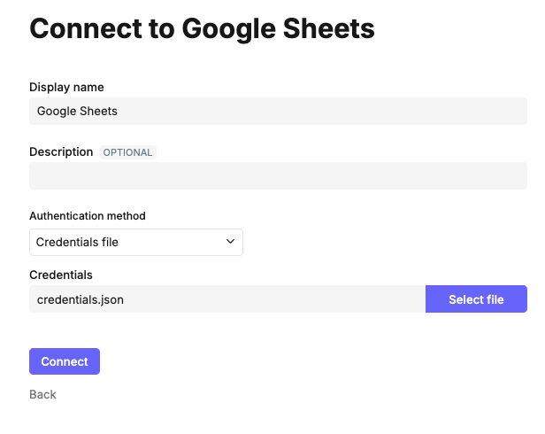Go back using the Back link
Viewport: 545px width, 434px height.
42,394
